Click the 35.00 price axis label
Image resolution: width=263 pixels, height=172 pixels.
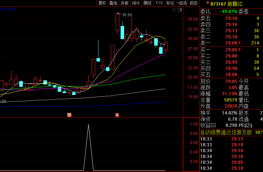point(193,19)
